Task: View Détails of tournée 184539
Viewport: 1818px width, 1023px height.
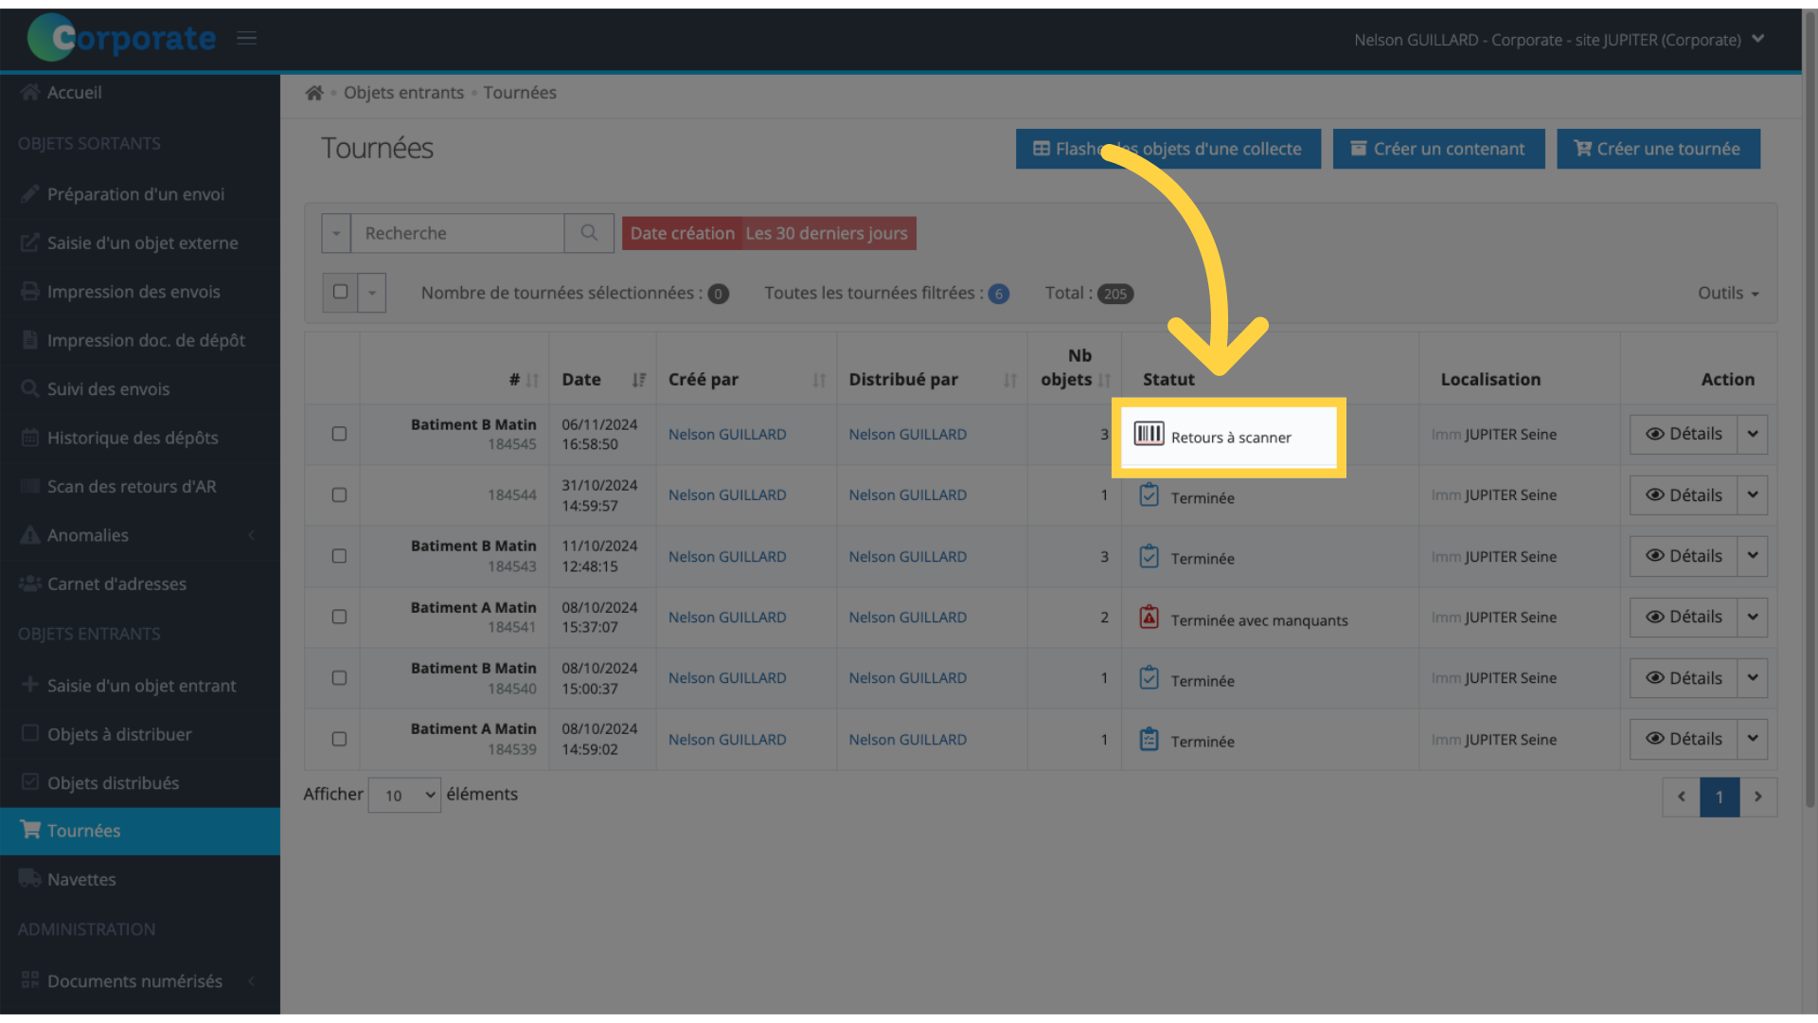Action: click(1684, 740)
